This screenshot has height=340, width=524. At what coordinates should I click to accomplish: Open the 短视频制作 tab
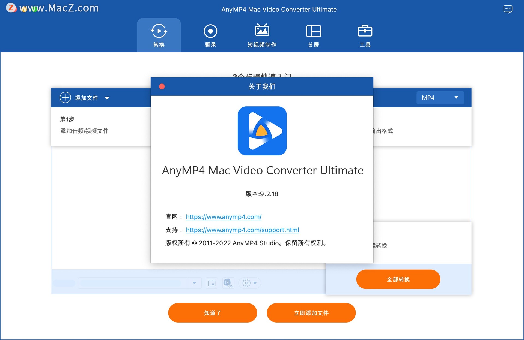tap(262, 35)
